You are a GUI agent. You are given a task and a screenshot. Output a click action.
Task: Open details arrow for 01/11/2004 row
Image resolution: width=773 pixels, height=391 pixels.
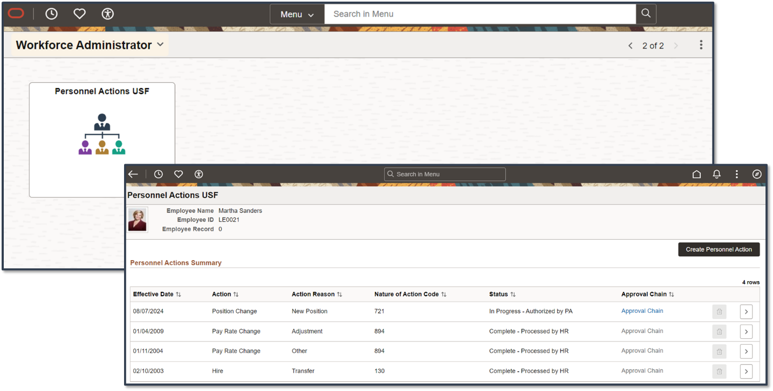pos(746,352)
